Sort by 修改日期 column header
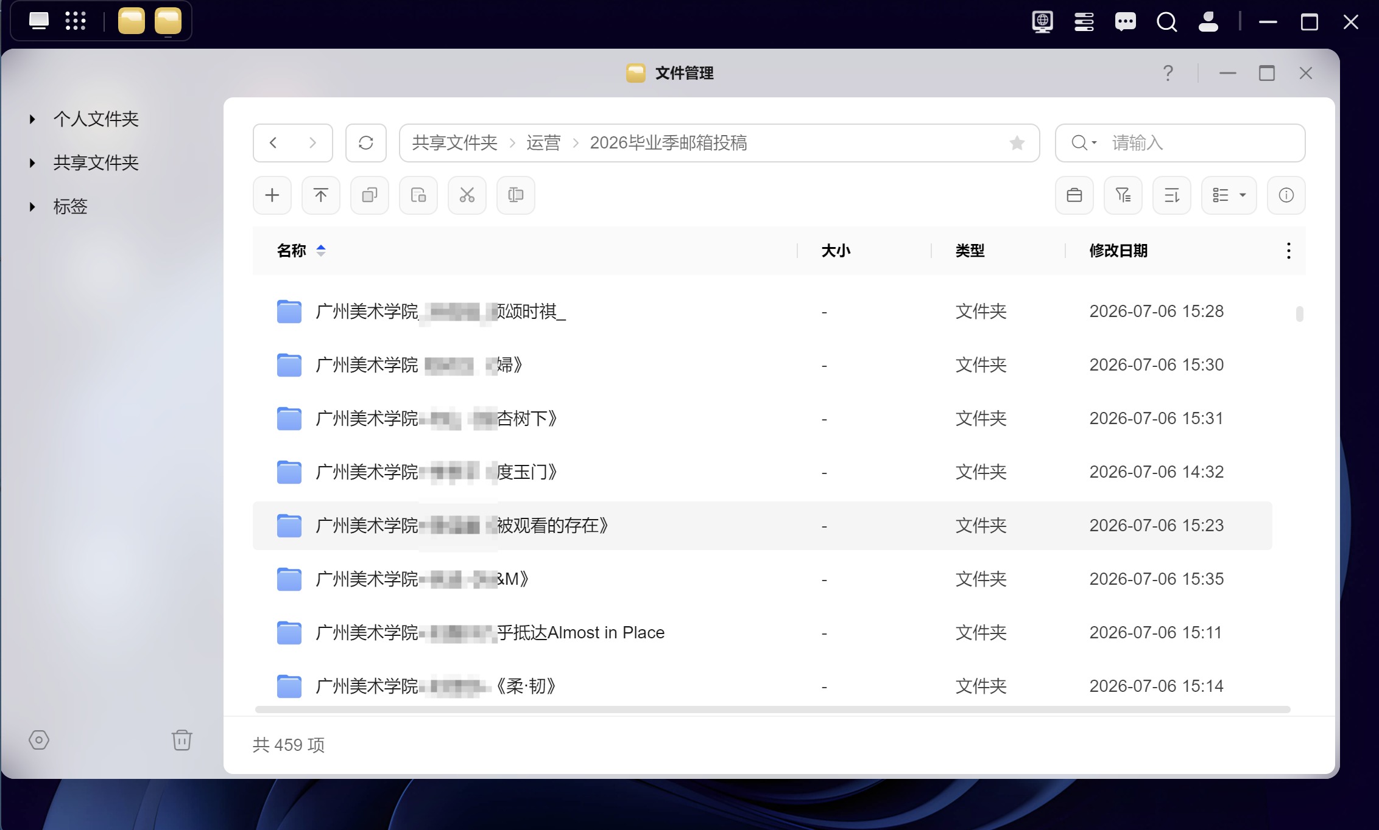The height and width of the screenshot is (830, 1379). point(1118,251)
